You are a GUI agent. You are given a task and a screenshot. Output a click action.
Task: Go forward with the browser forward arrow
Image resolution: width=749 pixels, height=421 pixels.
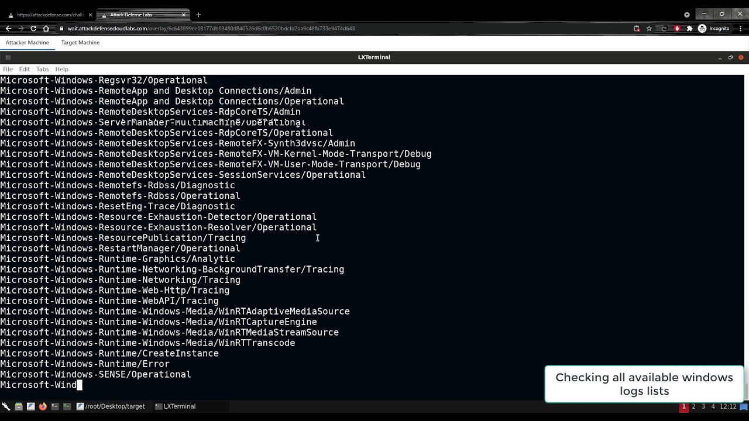coord(20,28)
